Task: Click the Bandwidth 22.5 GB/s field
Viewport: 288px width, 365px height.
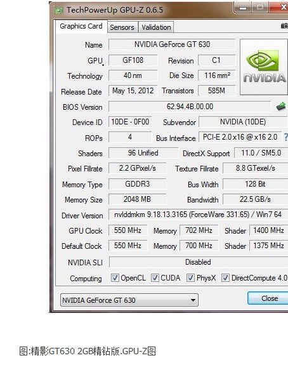Action: tap(256, 199)
